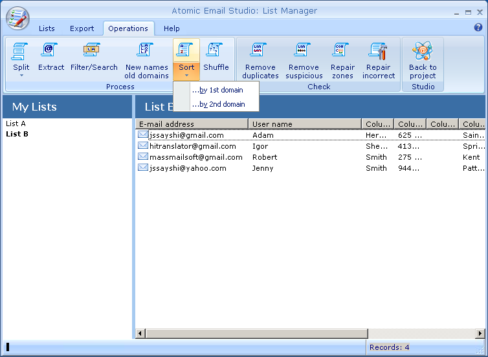Click user name Robert cell
Screen dimensions: 488x357
click(x=265, y=157)
